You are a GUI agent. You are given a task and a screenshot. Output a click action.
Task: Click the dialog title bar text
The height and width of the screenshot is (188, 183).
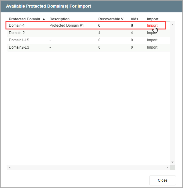coord(48,6)
